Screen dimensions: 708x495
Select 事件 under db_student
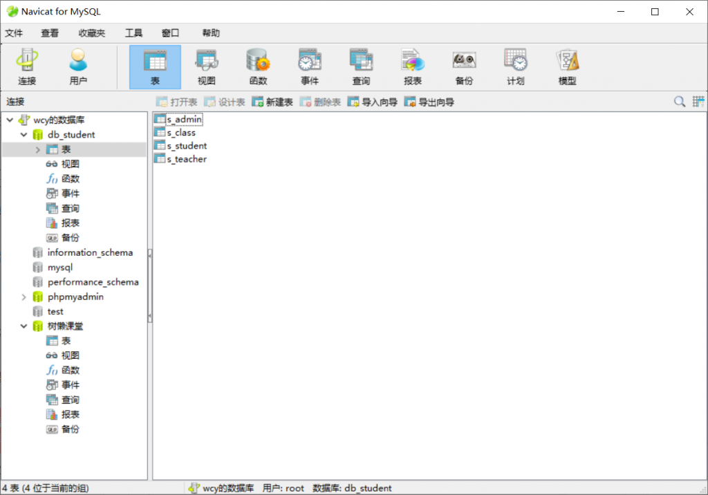(x=63, y=194)
